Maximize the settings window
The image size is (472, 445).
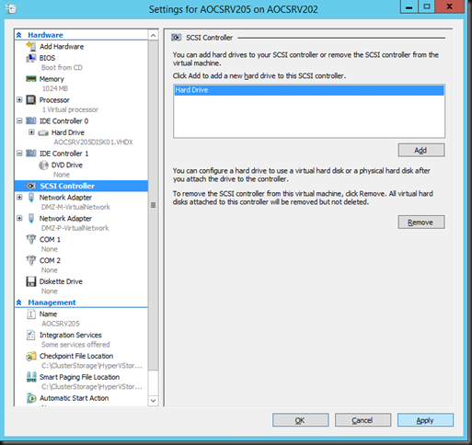point(427,6)
